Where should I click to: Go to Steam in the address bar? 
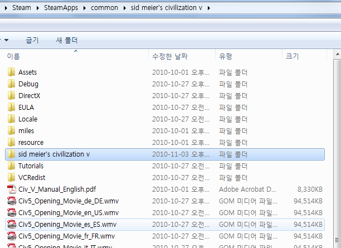pyautogui.click(x=22, y=8)
